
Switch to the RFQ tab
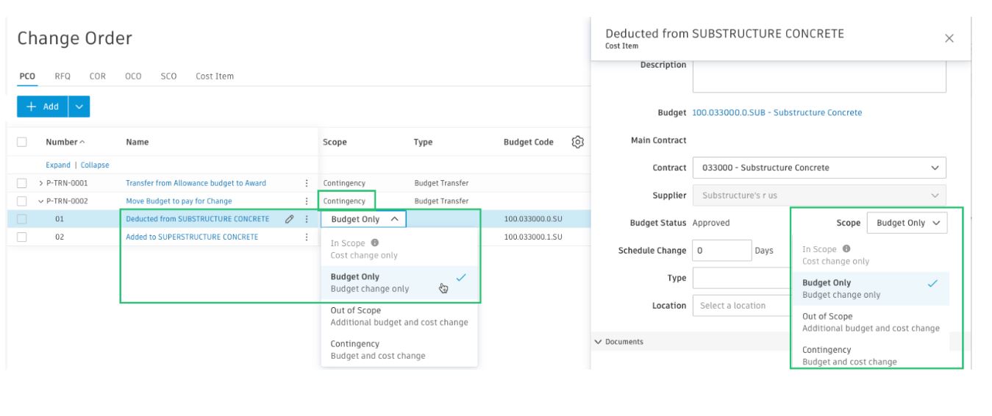(x=63, y=76)
